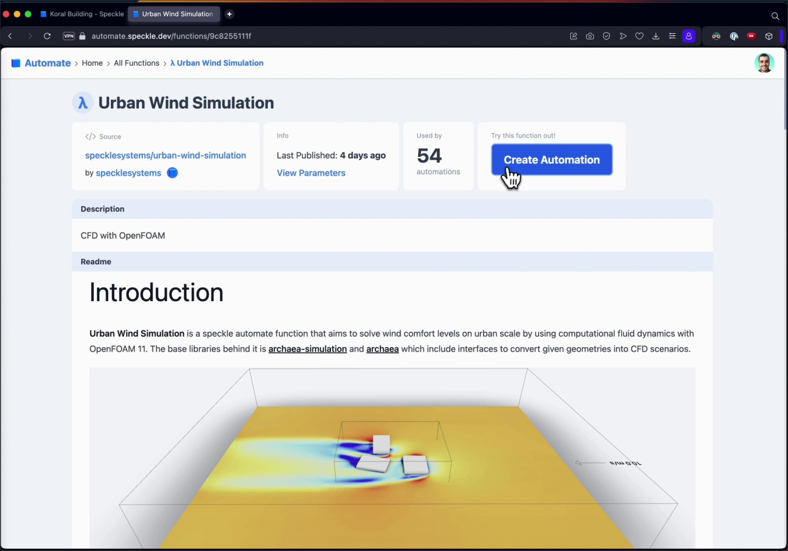Click the camera snapshot icon
This screenshot has width=788, height=551.
pyautogui.click(x=590, y=36)
